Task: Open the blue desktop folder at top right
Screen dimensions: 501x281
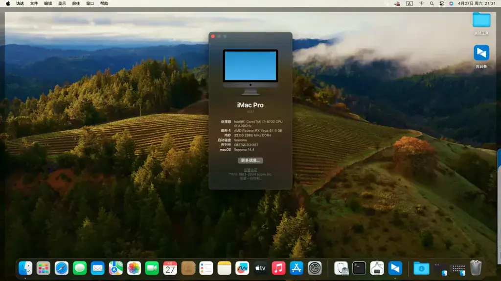Action: coord(481,20)
